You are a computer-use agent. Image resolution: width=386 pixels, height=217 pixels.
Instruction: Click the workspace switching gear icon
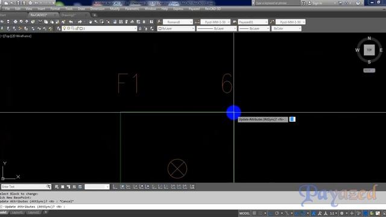(x=342, y=213)
